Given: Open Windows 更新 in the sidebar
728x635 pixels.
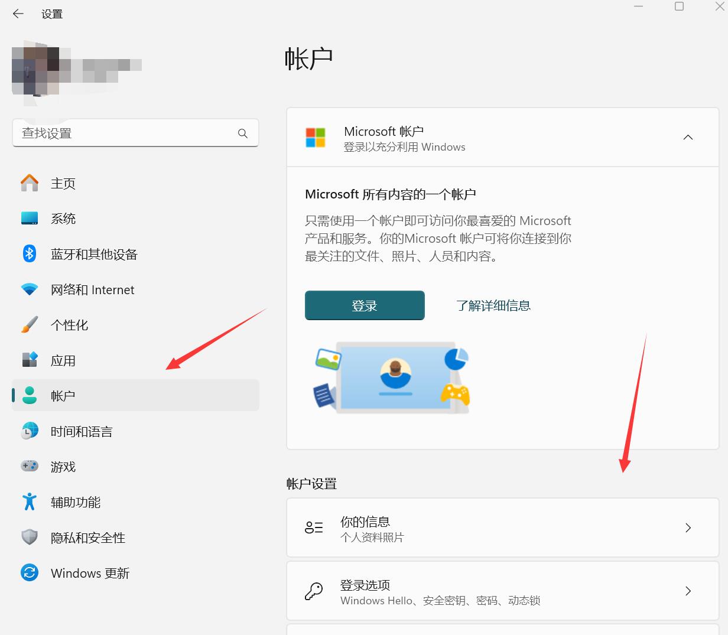Looking at the screenshot, I should (135, 573).
